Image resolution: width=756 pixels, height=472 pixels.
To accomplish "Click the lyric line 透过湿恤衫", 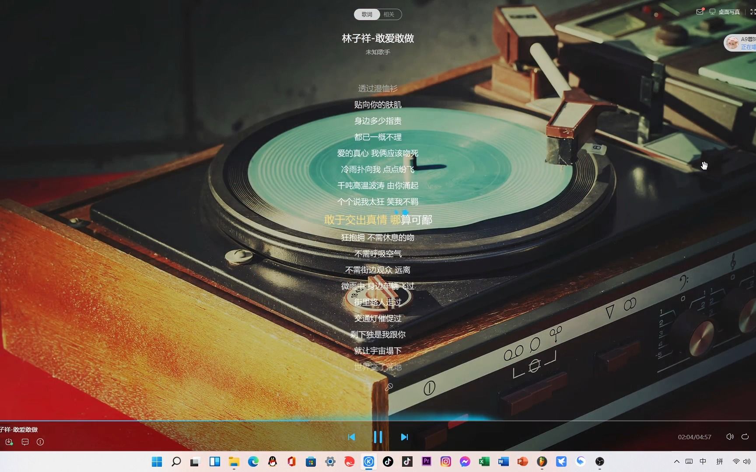I will click(378, 88).
